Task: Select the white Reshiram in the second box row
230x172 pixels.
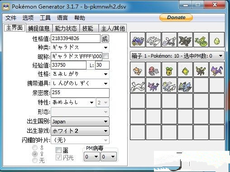Action: [x=138, y=85]
